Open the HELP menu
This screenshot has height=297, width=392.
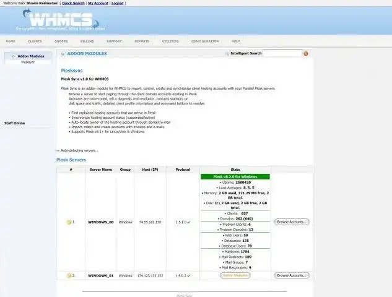coord(235,41)
